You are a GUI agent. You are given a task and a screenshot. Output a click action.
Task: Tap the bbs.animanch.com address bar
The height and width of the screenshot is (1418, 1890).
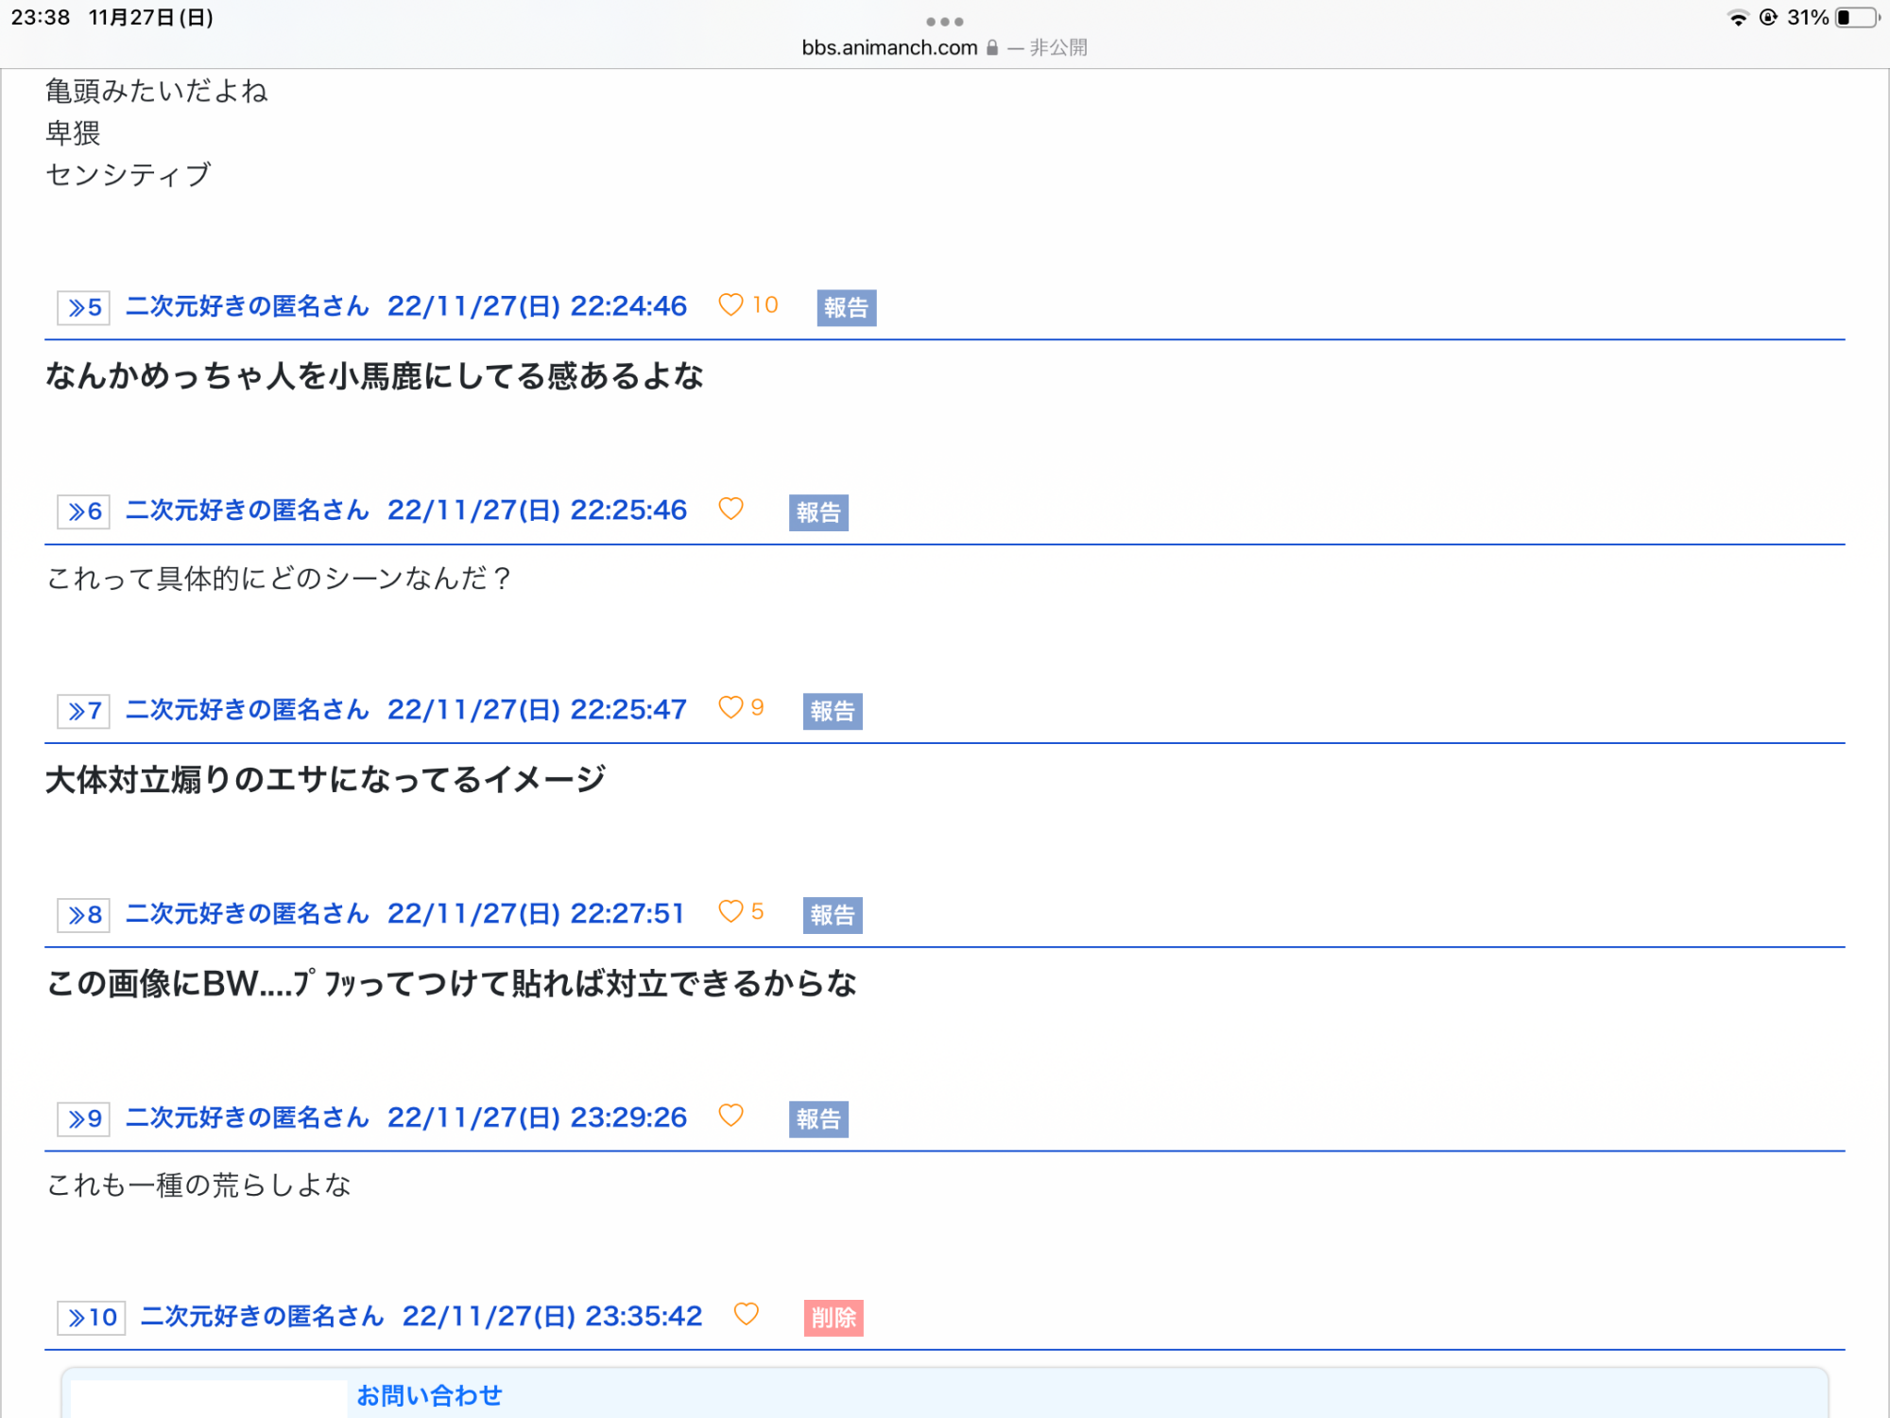tap(889, 47)
